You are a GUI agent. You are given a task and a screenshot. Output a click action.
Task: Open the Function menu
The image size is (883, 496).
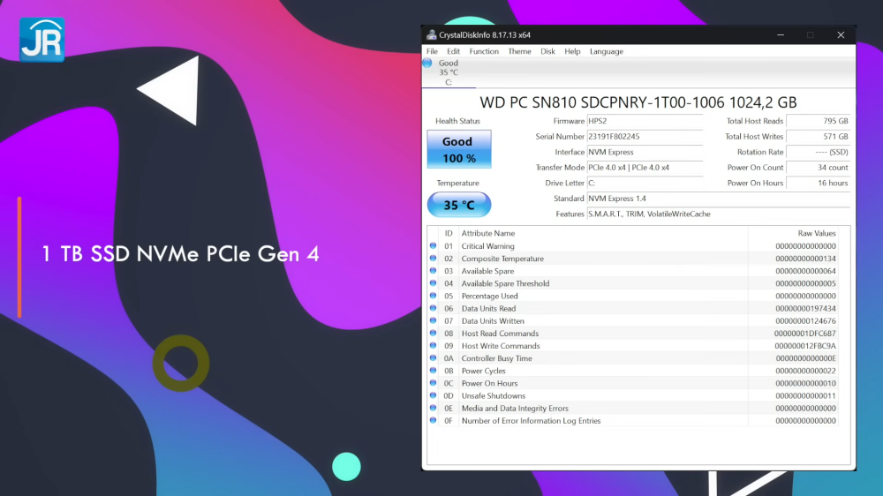[x=484, y=51]
